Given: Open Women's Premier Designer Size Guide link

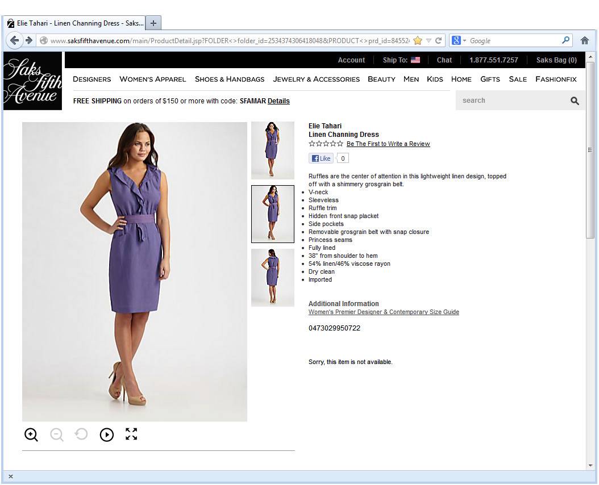Looking at the screenshot, I should (x=384, y=312).
